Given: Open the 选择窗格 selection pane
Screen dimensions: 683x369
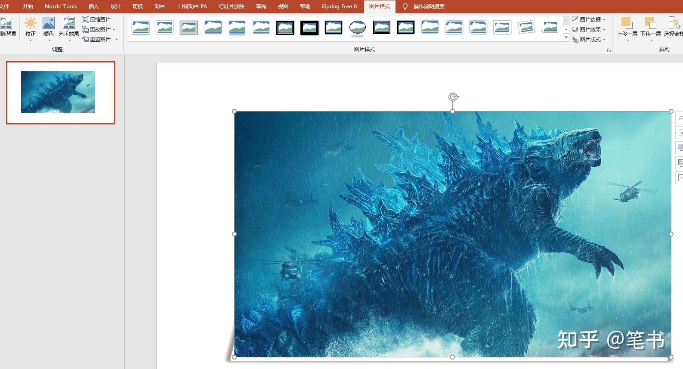Looking at the screenshot, I should coord(674,27).
